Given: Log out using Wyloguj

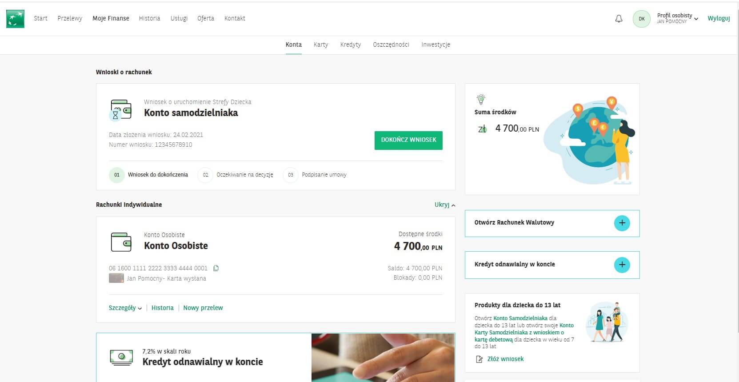Looking at the screenshot, I should (x=719, y=18).
